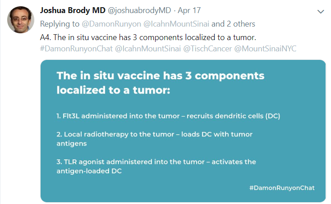This screenshot has height=204, width=331.
Task: Open the Joshua Brody MD display name
Action: tap(73, 10)
